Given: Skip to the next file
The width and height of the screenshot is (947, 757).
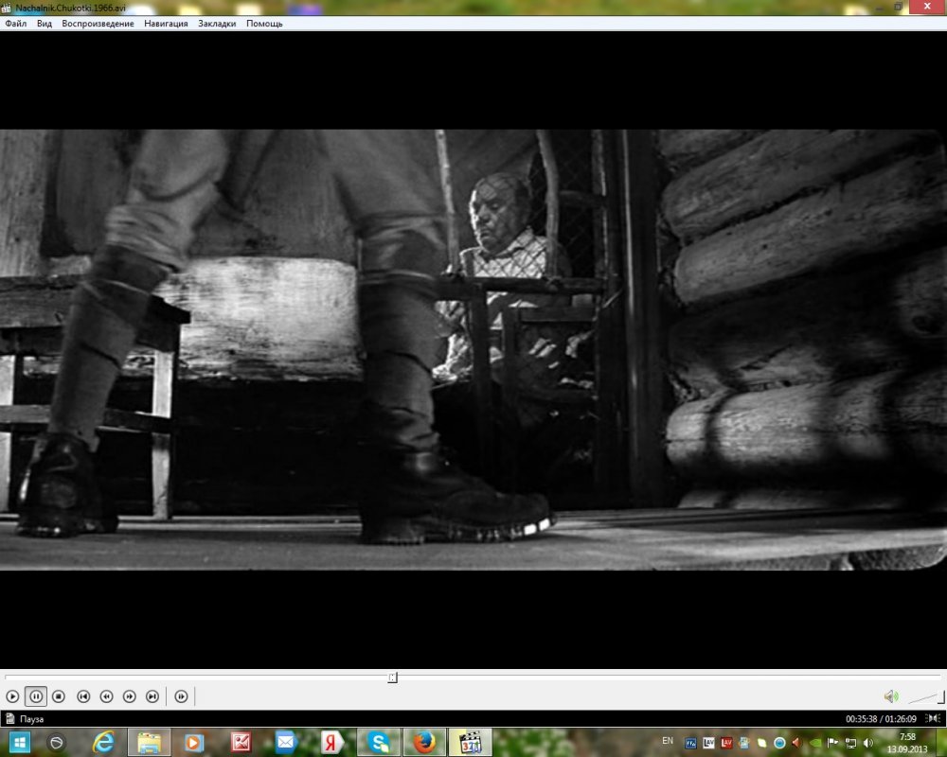Looking at the screenshot, I should [x=152, y=696].
